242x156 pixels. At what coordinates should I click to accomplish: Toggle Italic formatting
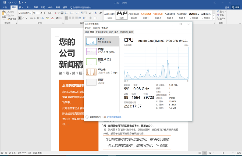tap(23, 18)
